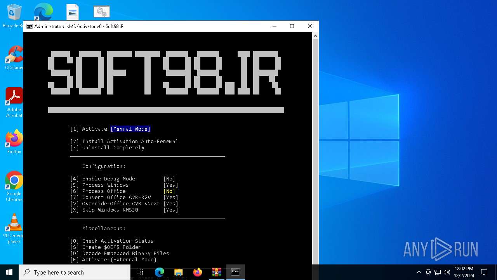Click 'Enable Debug Mode' line
The width and height of the screenshot is (497, 280).
click(x=103, y=179)
